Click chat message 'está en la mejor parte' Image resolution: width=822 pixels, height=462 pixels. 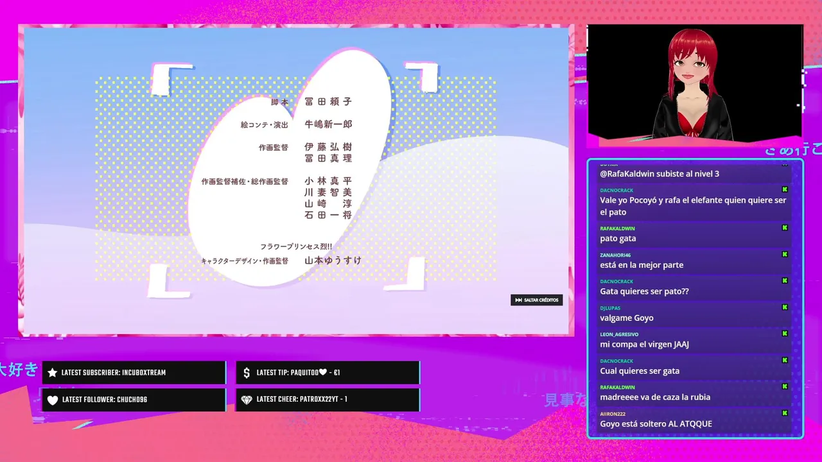pos(642,265)
